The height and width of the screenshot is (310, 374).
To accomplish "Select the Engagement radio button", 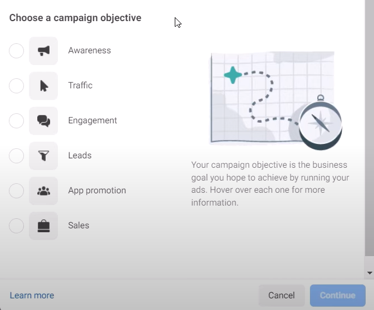I will (x=17, y=121).
